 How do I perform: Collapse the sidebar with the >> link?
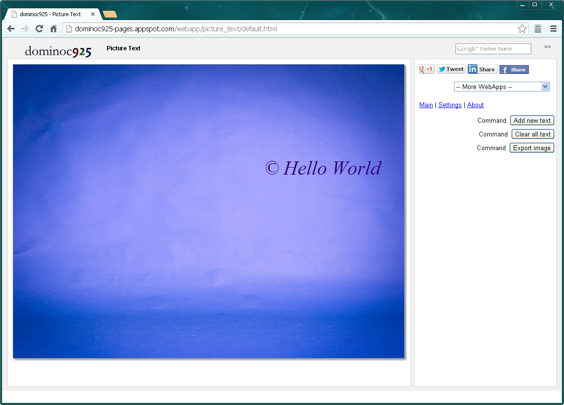[x=547, y=47]
